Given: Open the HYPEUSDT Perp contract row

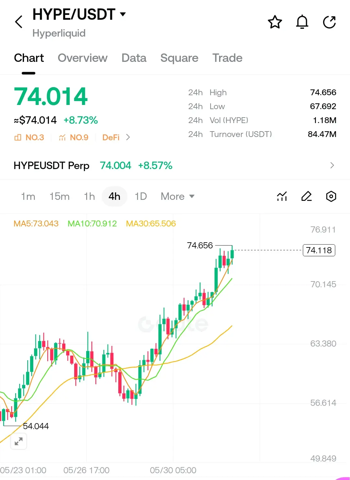Looking at the screenshot, I should pyautogui.click(x=175, y=166).
